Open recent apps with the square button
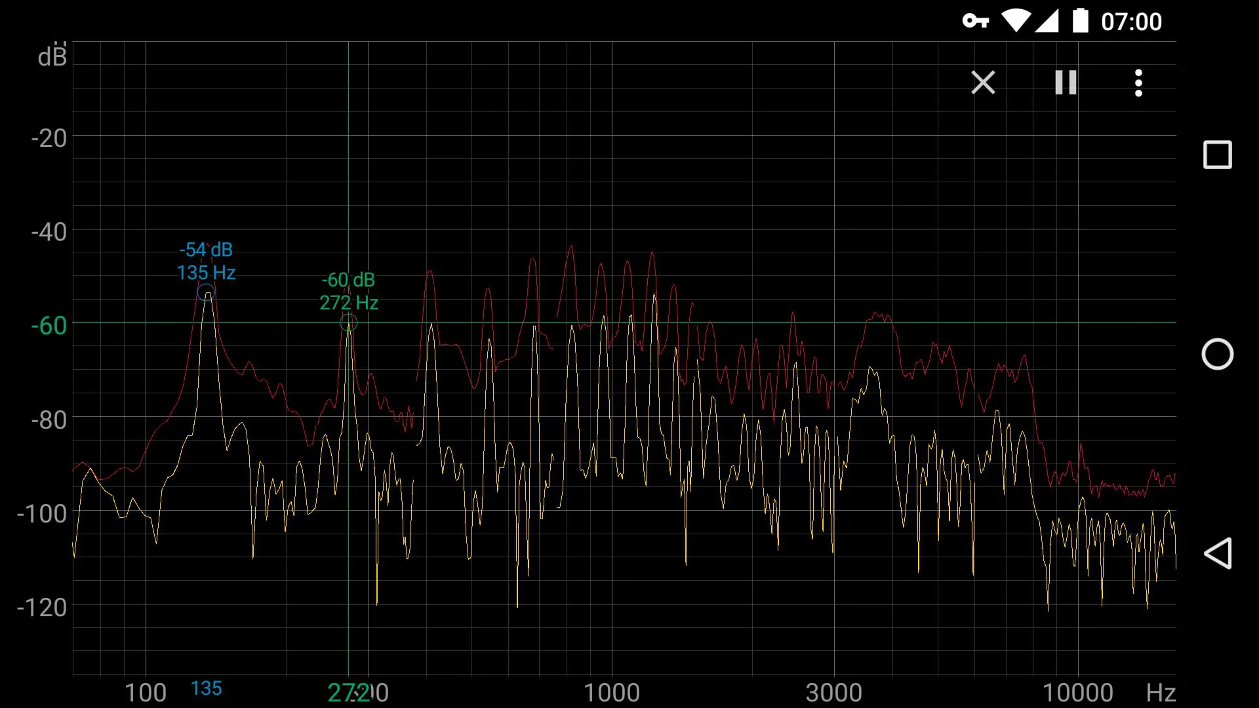 click(1218, 155)
